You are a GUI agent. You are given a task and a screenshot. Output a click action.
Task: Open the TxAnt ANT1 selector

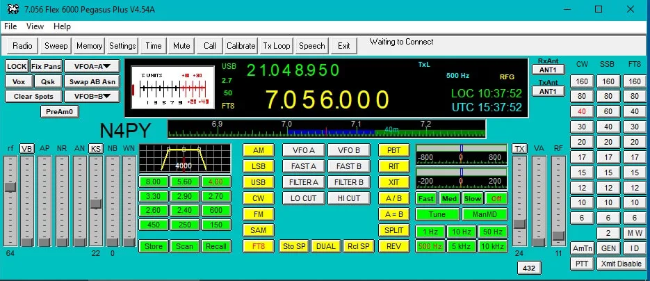coord(548,91)
